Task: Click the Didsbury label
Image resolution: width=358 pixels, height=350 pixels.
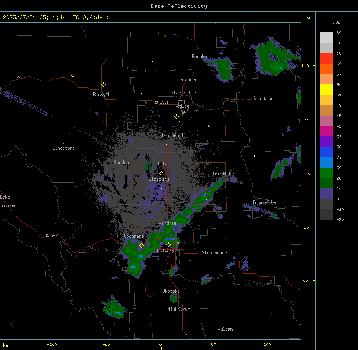Action: pos(159,179)
